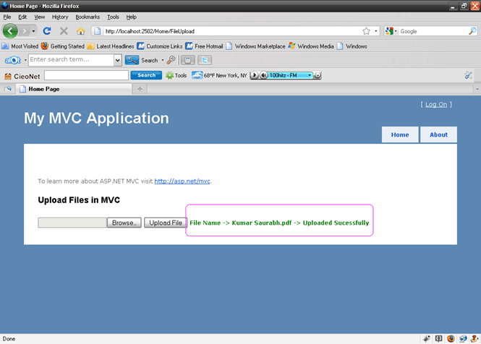Screen dimensions: 481x344
Task: Click the radio volume speaker icon
Action: coord(263,75)
